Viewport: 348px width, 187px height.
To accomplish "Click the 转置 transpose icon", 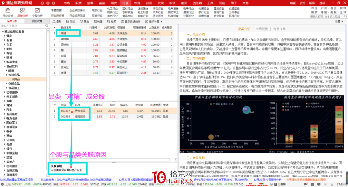I will [95, 22].
